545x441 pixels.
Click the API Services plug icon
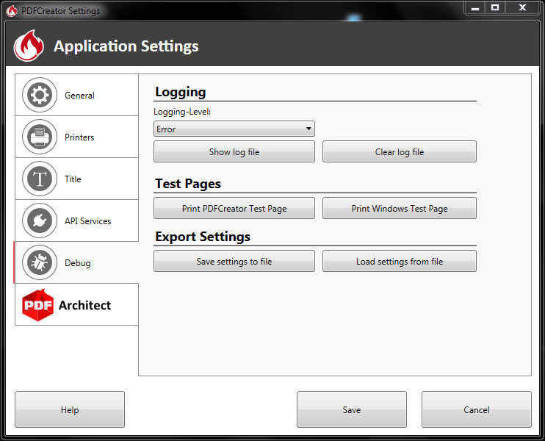pos(40,220)
